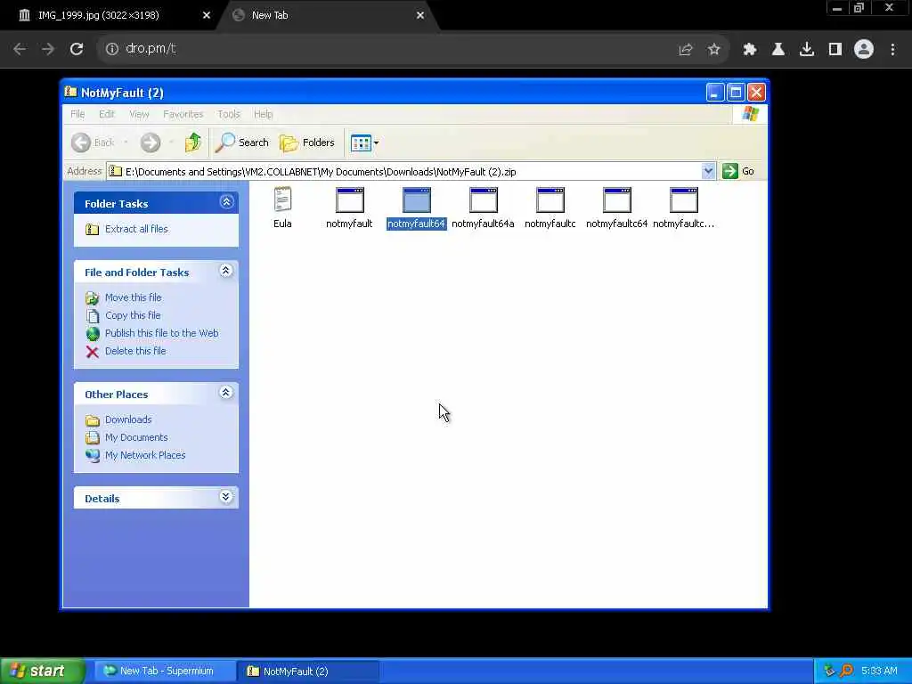The image size is (912, 684).
Task: Switch to New Tab - Supermium taskbar button
Action: [x=165, y=672]
